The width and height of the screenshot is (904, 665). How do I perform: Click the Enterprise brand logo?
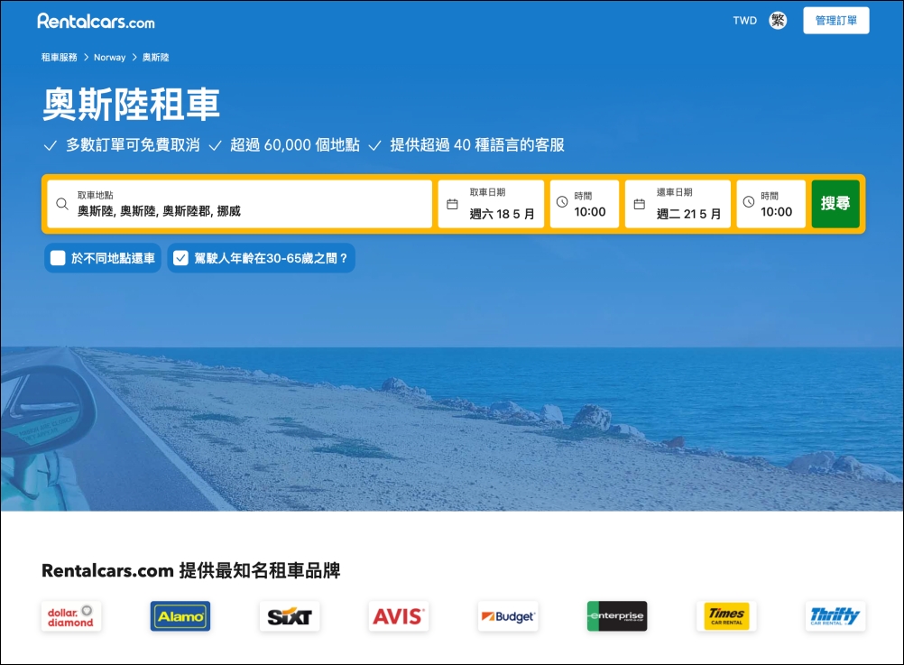(x=617, y=616)
